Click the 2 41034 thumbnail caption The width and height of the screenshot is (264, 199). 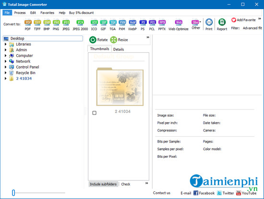pos(123,112)
